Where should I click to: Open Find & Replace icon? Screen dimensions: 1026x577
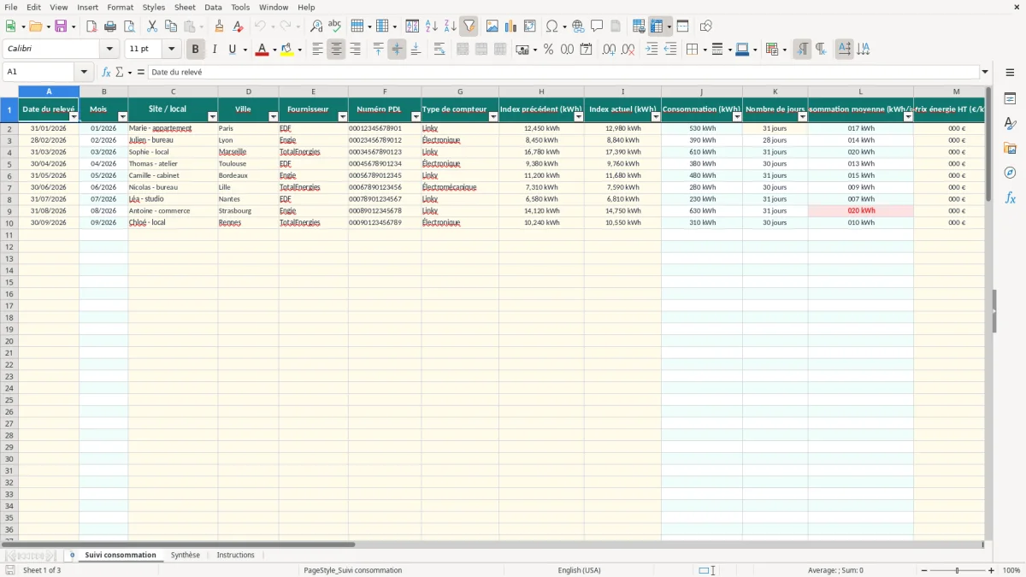(x=316, y=26)
